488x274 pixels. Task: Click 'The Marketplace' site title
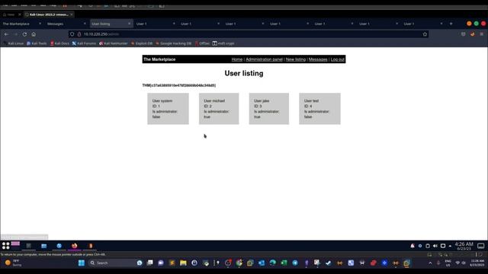click(x=159, y=59)
